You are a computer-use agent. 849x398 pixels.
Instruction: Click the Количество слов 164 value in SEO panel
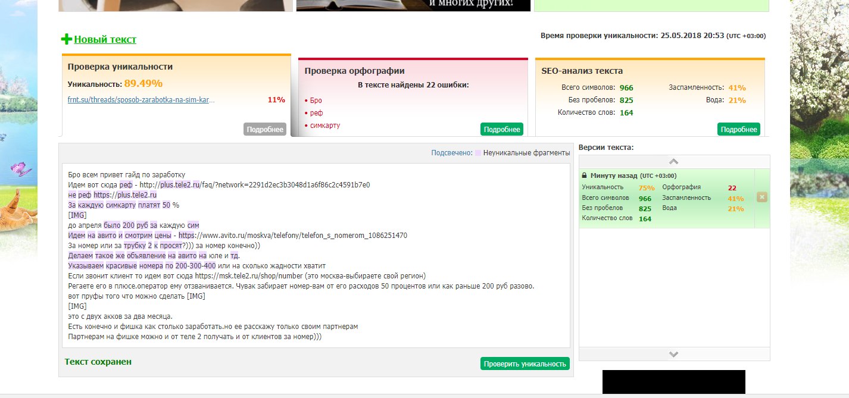pyautogui.click(x=626, y=112)
